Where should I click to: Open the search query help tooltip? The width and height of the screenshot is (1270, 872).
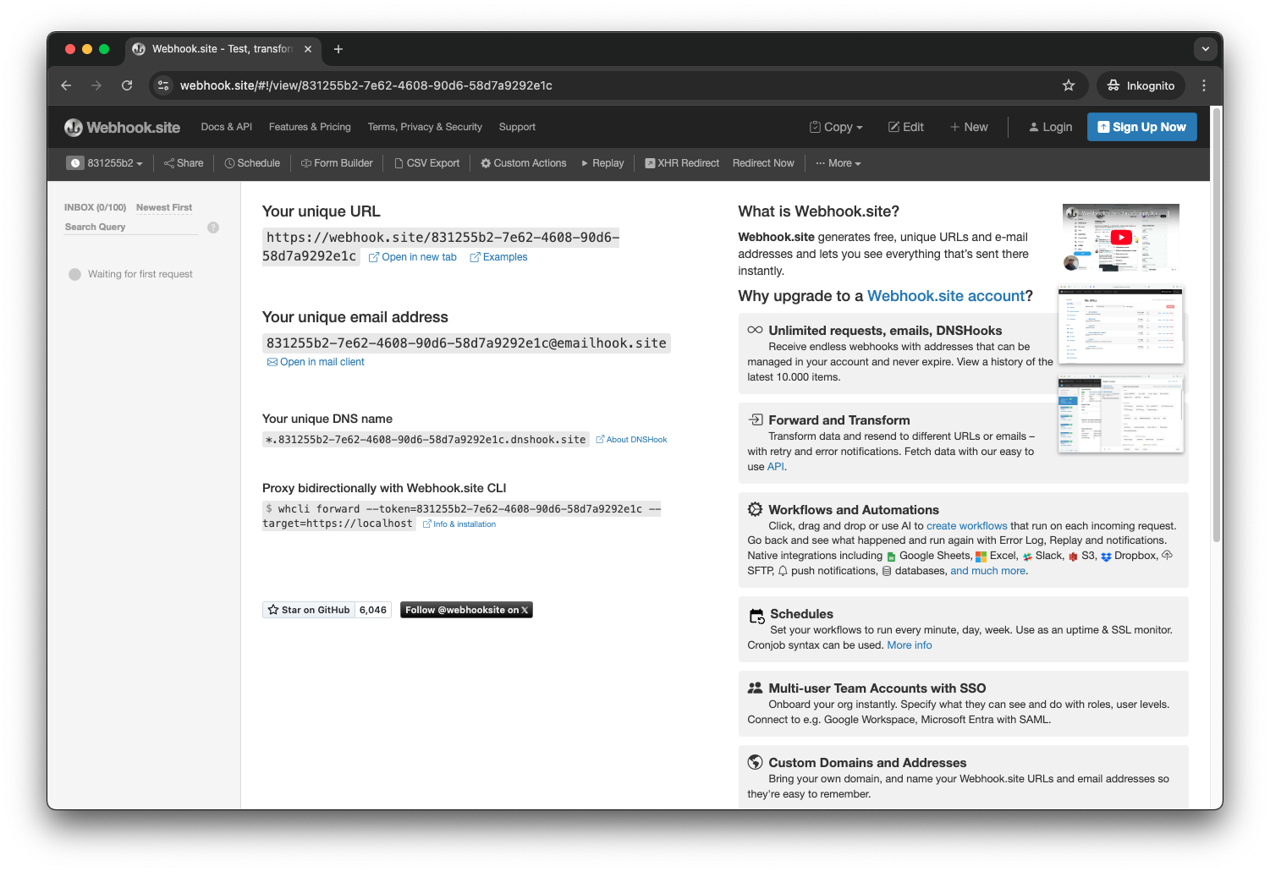(212, 227)
